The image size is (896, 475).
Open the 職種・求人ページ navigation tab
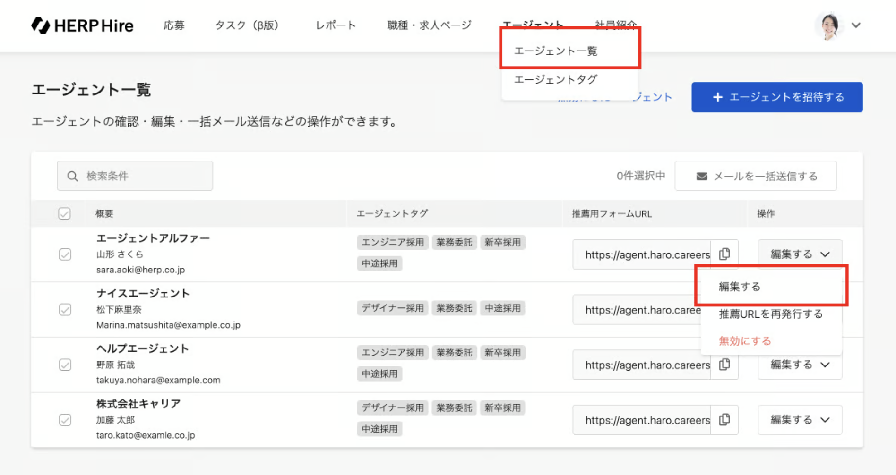click(x=429, y=25)
